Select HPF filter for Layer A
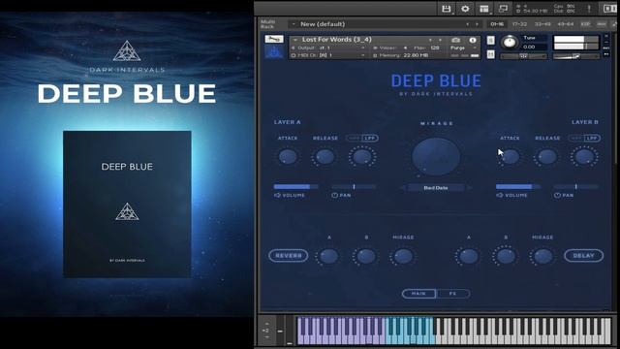This screenshot has width=620, height=349. [x=355, y=138]
